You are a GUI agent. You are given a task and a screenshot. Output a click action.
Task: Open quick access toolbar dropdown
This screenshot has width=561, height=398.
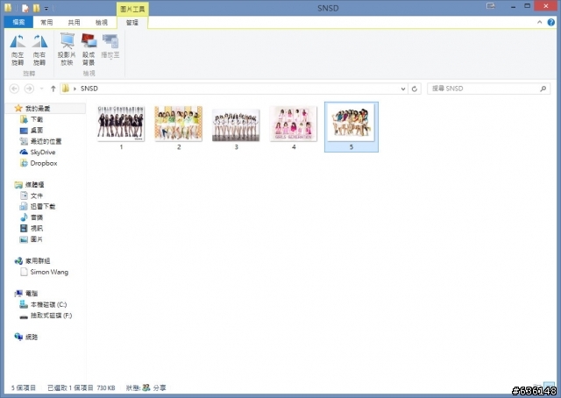pyautogui.click(x=46, y=8)
